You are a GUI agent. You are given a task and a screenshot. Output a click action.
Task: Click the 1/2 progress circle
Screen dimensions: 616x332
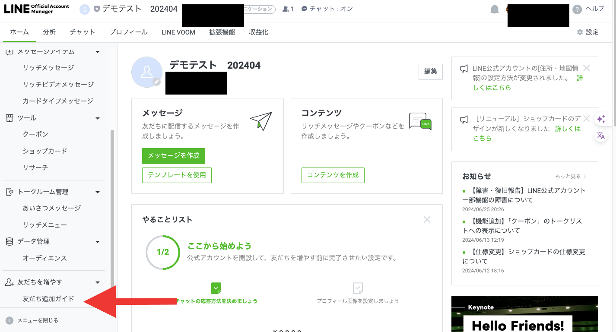pyautogui.click(x=163, y=253)
